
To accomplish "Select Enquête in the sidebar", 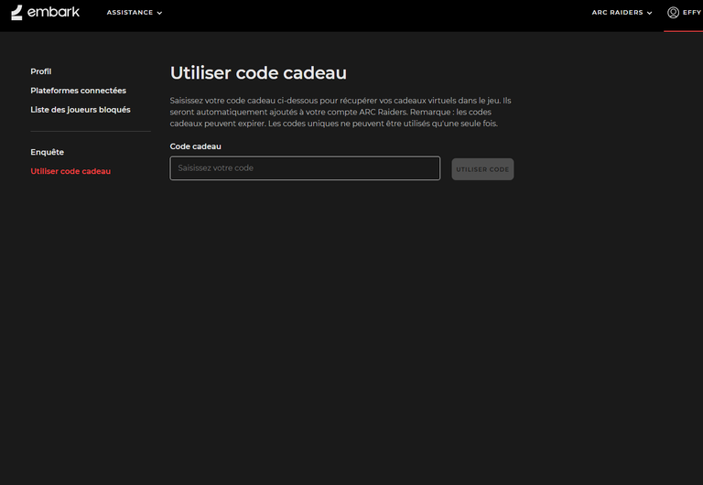I will point(47,152).
